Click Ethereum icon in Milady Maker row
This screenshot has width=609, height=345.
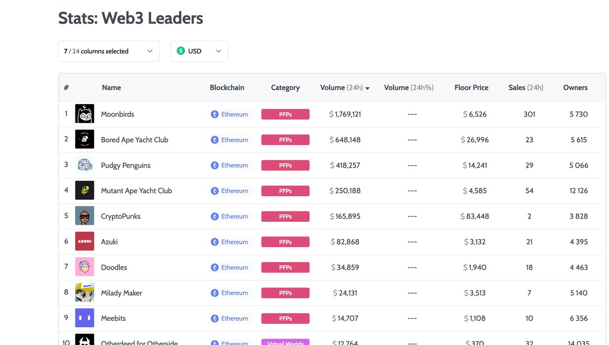215,293
